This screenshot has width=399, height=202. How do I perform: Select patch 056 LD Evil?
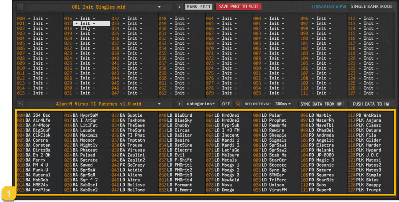171,155
